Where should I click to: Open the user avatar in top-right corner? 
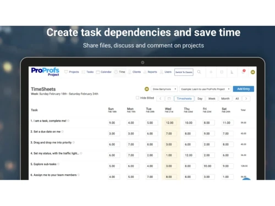coord(253,72)
